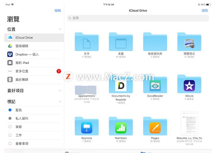Tap the 選取 button
This screenshot has width=217, height=153.
coord(205,10)
